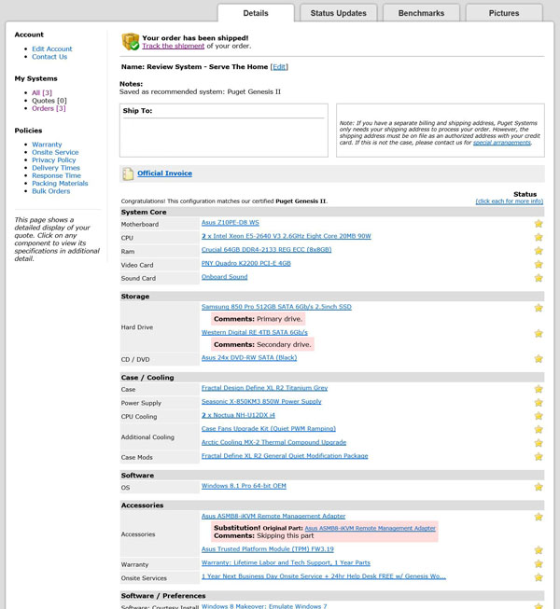Open the Asus 24x DVD-RW link

[x=248, y=358]
